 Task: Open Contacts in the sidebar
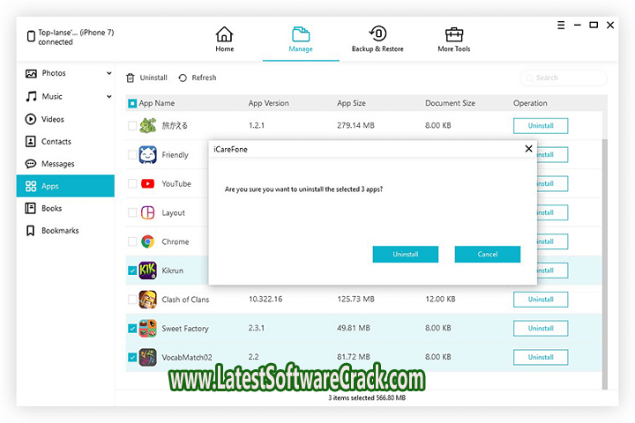coord(55,141)
